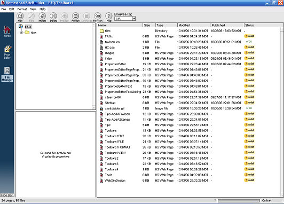The image size is (284, 204).
Task: Open the Edit menu
Action: click(x=12, y=9)
